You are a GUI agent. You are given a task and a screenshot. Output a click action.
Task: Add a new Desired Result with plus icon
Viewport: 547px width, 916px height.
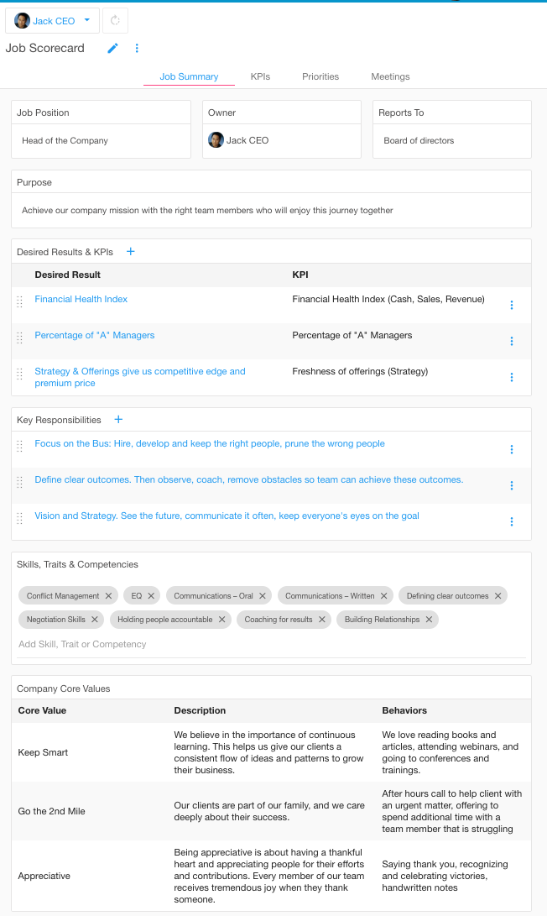point(131,251)
